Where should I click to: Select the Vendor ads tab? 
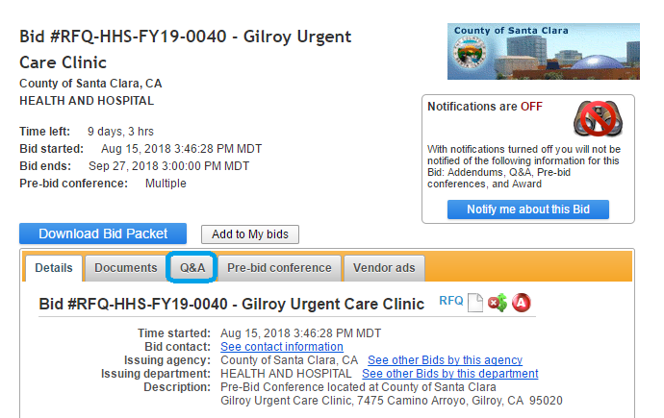384,268
